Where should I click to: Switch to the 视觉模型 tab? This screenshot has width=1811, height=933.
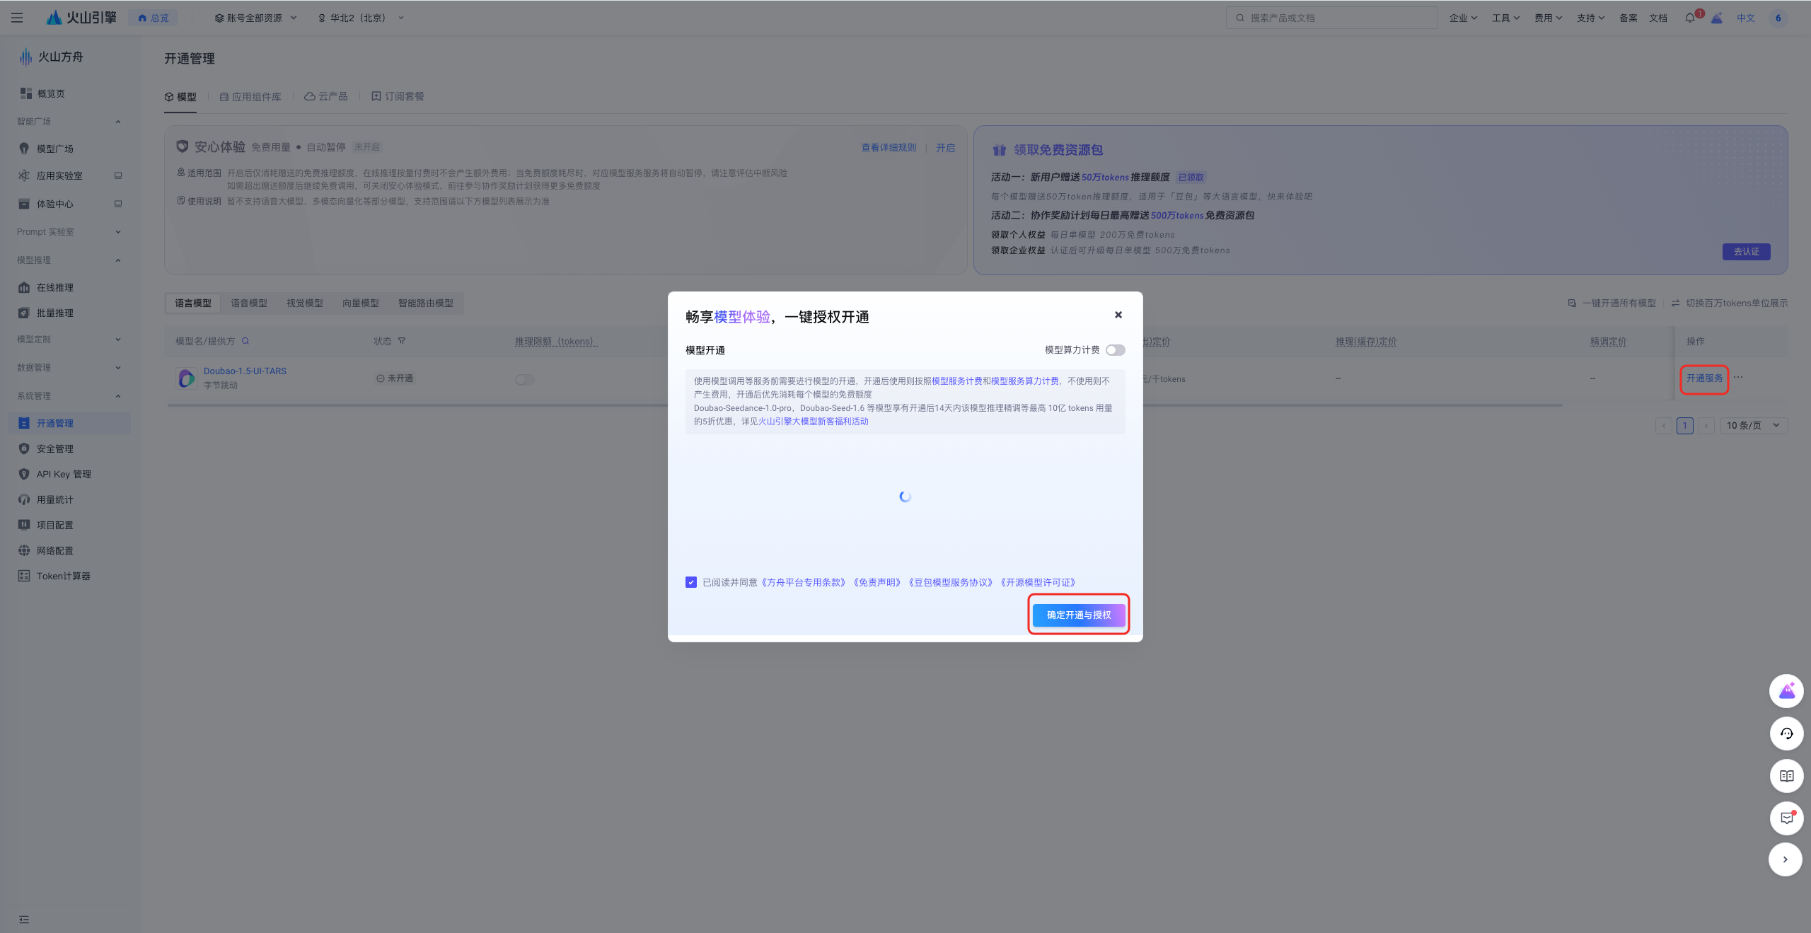coord(304,303)
